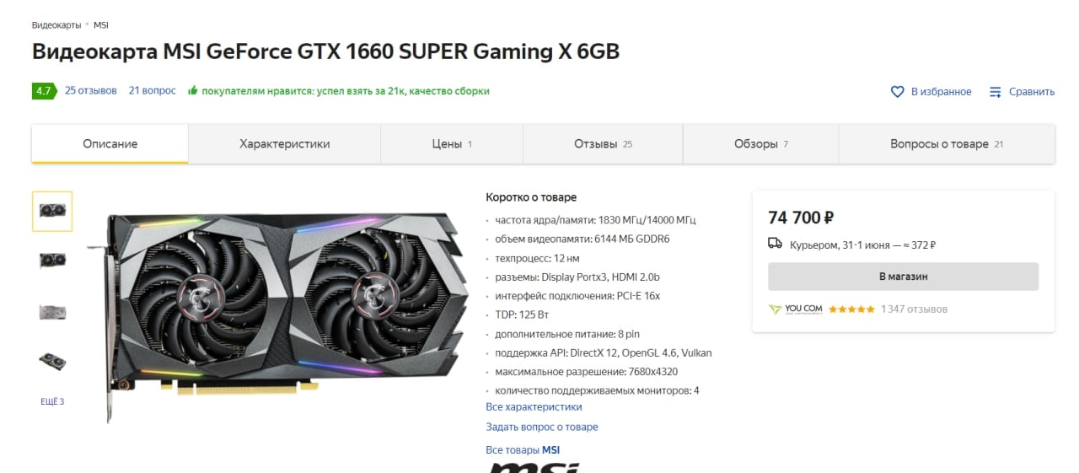Click the Сравнить compare icon
The width and height of the screenshot is (1079, 473).
[996, 92]
